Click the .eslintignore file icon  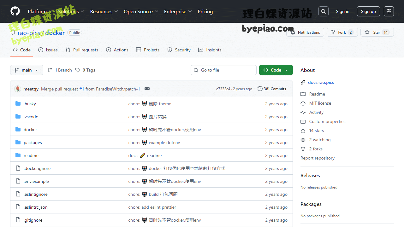(x=18, y=194)
